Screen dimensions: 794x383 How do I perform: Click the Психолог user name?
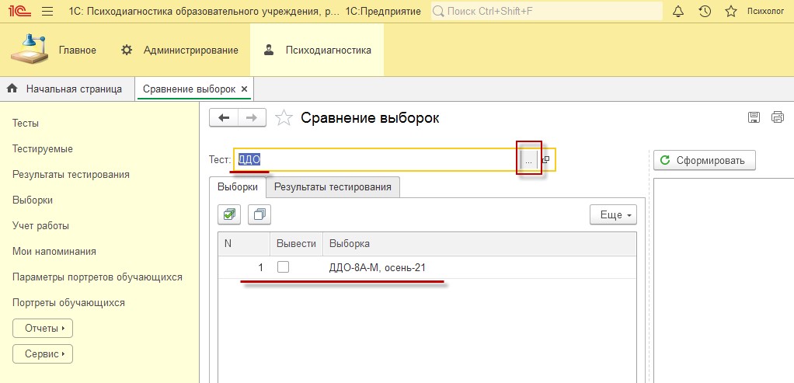tap(765, 11)
